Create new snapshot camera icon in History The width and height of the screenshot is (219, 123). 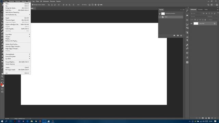coord(178,36)
